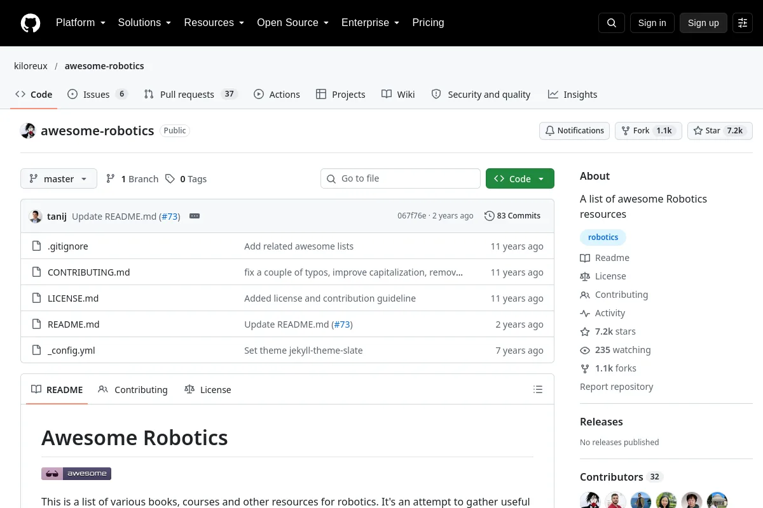The width and height of the screenshot is (763, 508).
Task: Open the .gitignore file
Action: point(68,246)
